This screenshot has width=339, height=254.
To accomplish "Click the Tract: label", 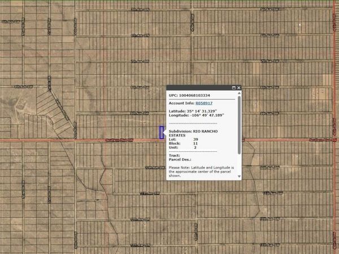I will click(x=174, y=156).
